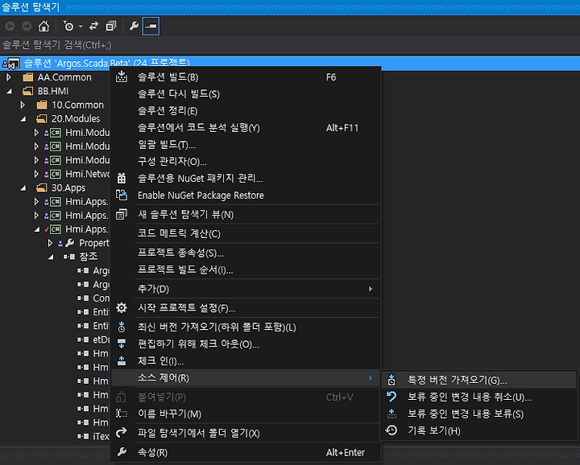The width and height of the screenshot is (580, 465).
Task: Click the gear icon for 시작 프로젝트 설정
Action: pos(122,307)
